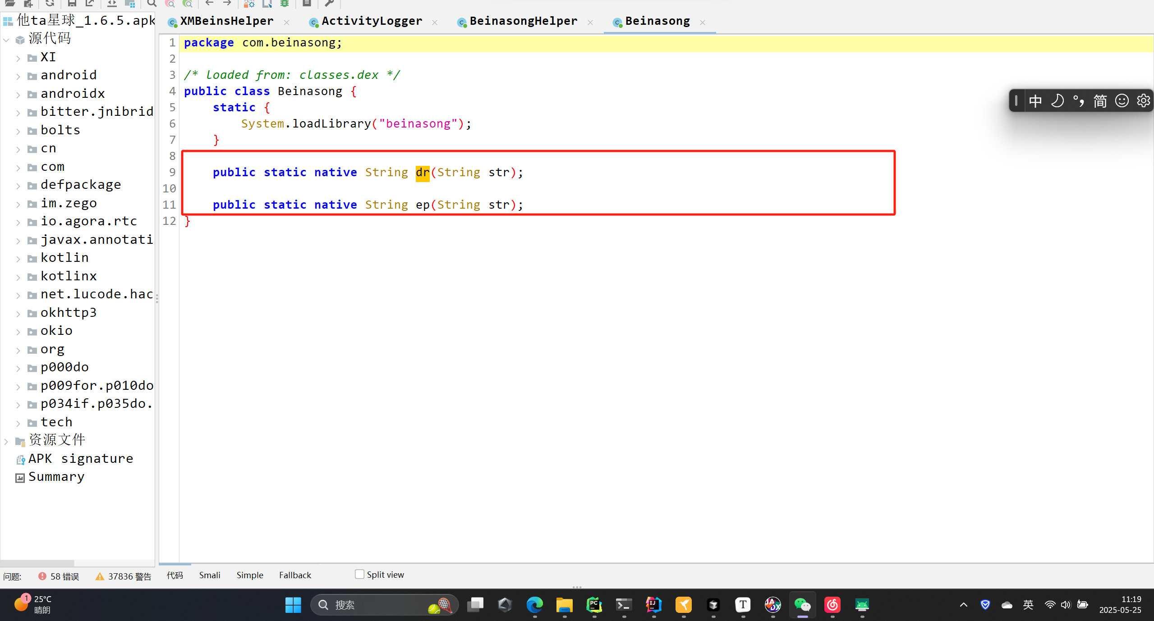Open comment search green magnifier icon
The width and height of the screenshot is (1154, 621).
(188, 3)
